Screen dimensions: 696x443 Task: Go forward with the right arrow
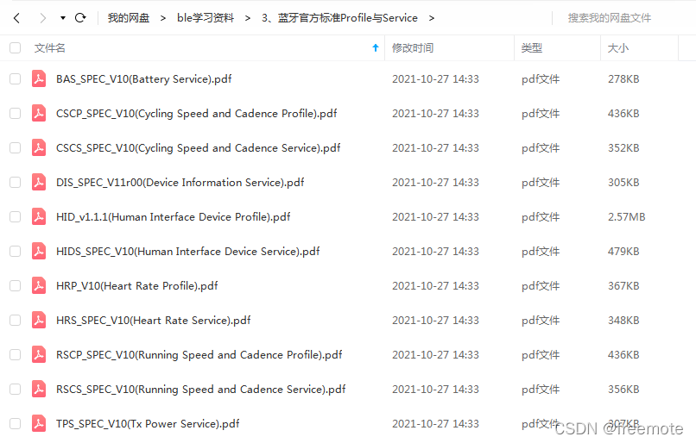pyautogui.click(x=42, y=18)
